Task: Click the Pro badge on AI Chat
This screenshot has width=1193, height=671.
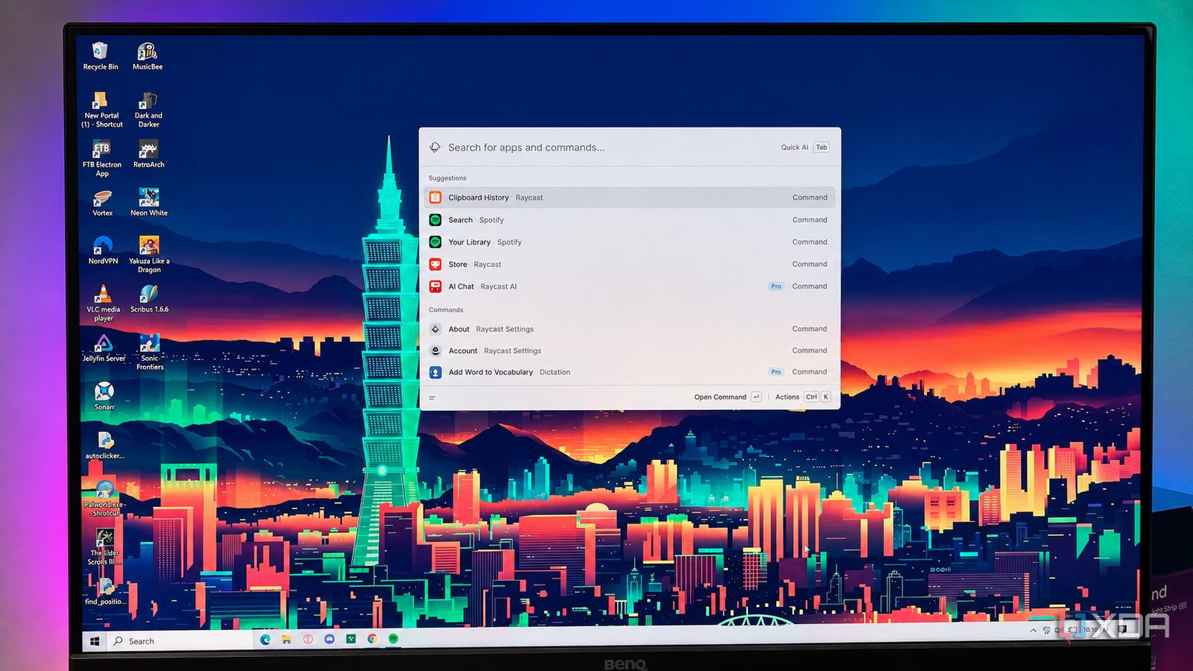Action: click(x=776, y=286)
